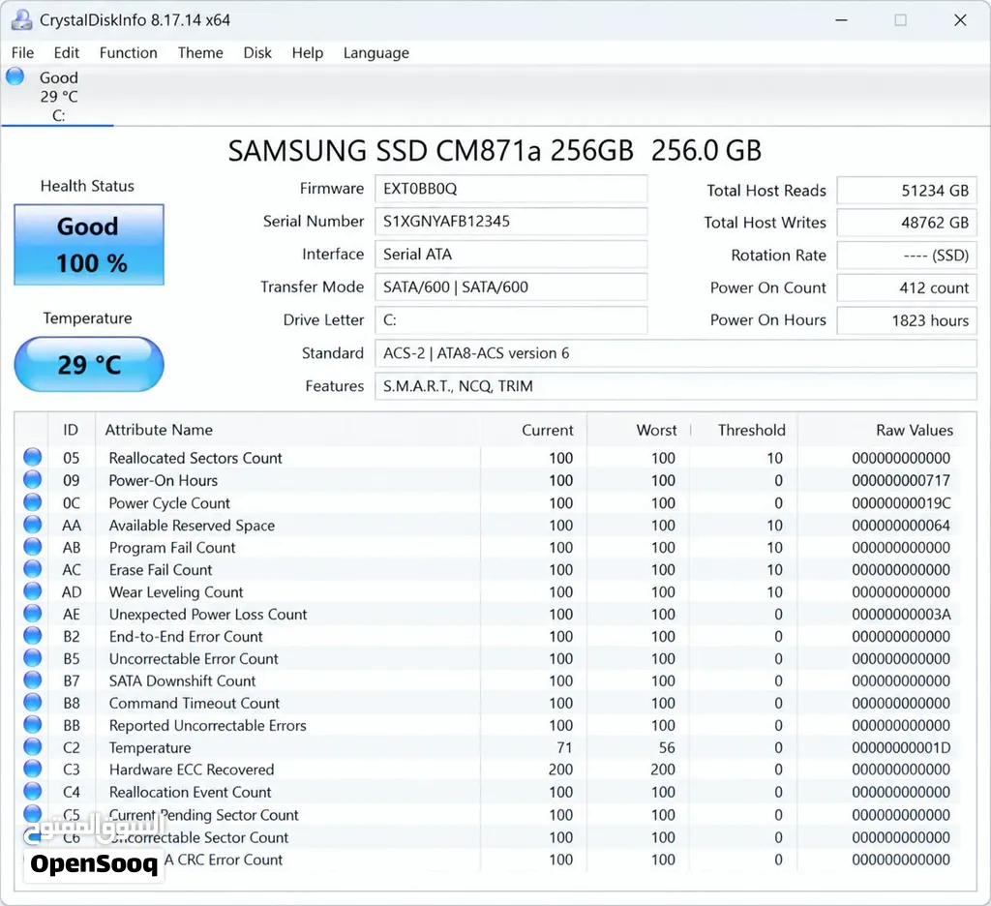Click current value 200 for Hardware ECC Recovered
The height and width of the screenshot is (906, 991).
tap(560, 770)
